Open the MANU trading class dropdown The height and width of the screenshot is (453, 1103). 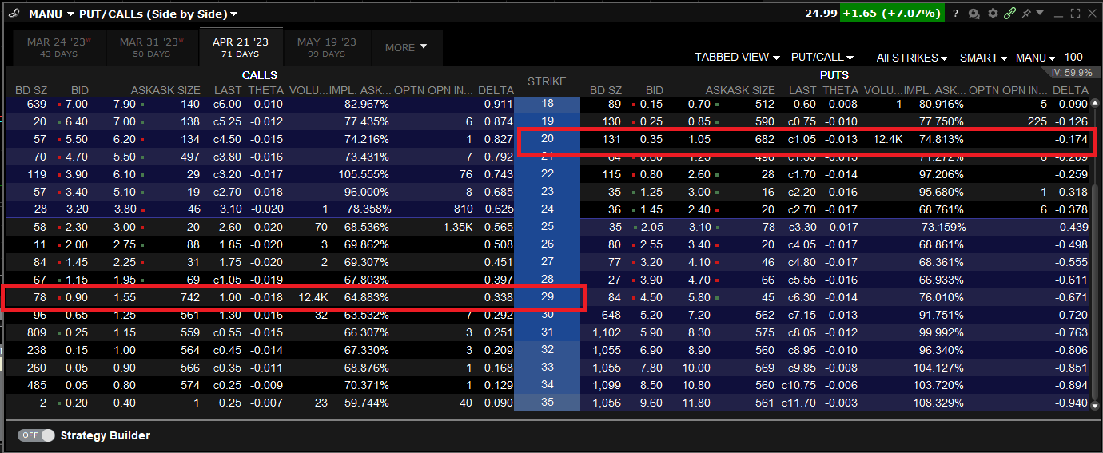click(x=1036, y=58)
